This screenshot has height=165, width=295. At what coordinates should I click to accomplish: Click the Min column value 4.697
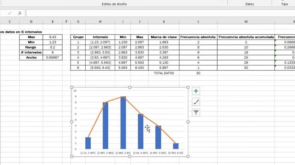click(x=123, y=63)
